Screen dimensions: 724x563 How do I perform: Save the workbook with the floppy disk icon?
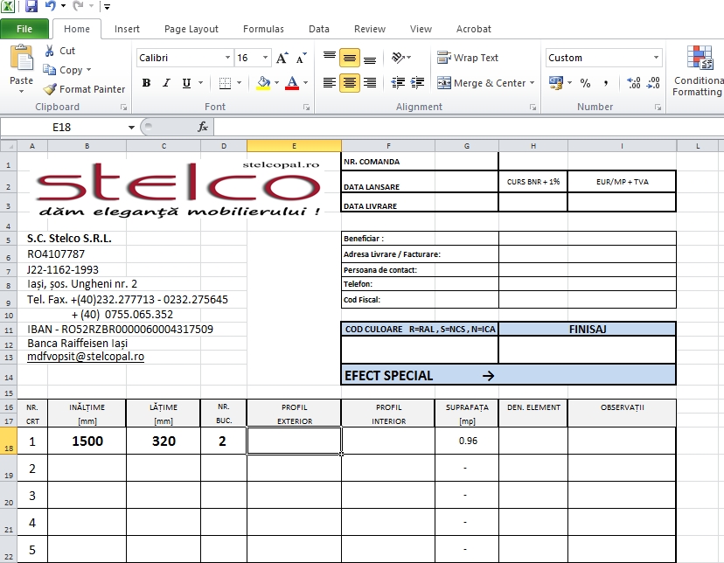tap(31, 6)
